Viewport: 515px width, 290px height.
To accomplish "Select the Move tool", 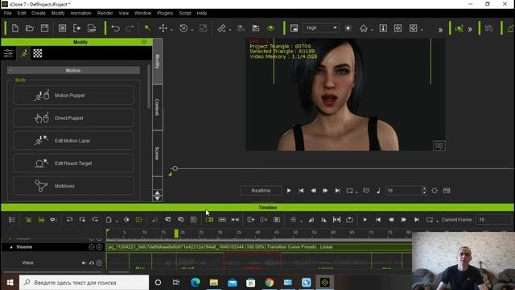I will coord(163,28).
